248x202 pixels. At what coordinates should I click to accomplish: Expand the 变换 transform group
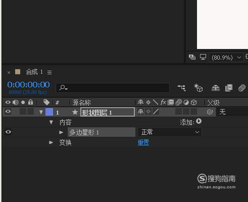pyautogui.click(x=51, y=142)
